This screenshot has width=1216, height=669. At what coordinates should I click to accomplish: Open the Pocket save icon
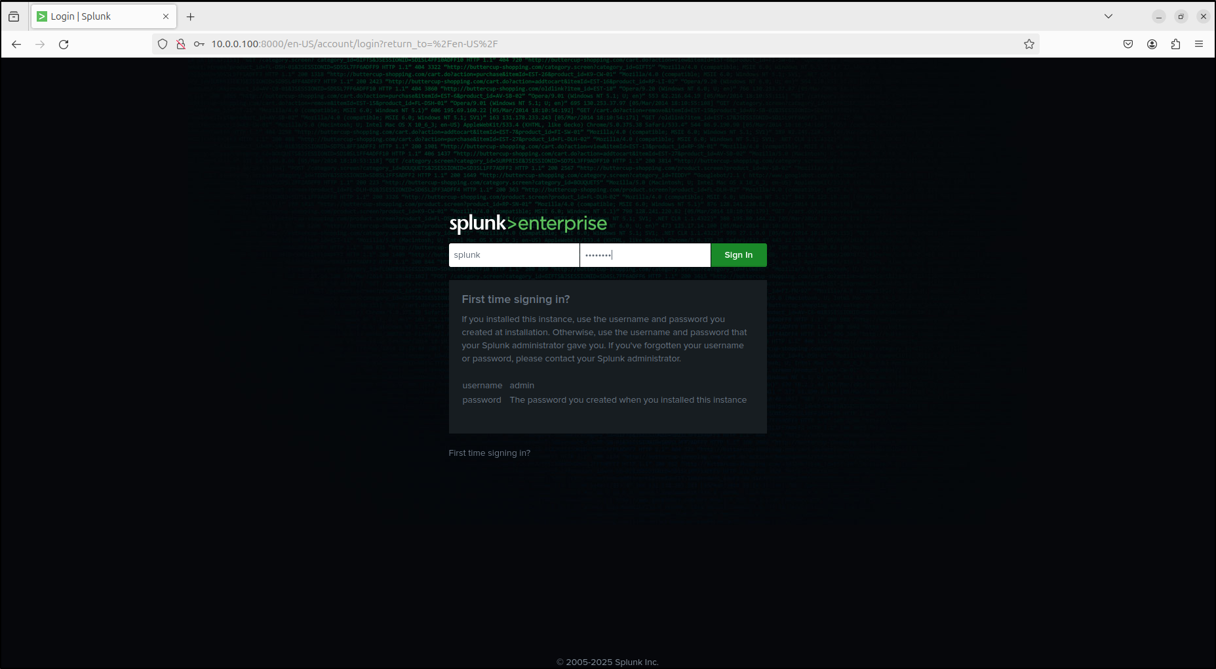pos(1128,44)
